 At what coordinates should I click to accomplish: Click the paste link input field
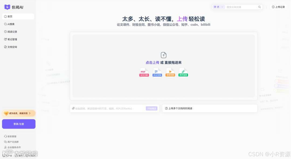click(x=108, y=108)
